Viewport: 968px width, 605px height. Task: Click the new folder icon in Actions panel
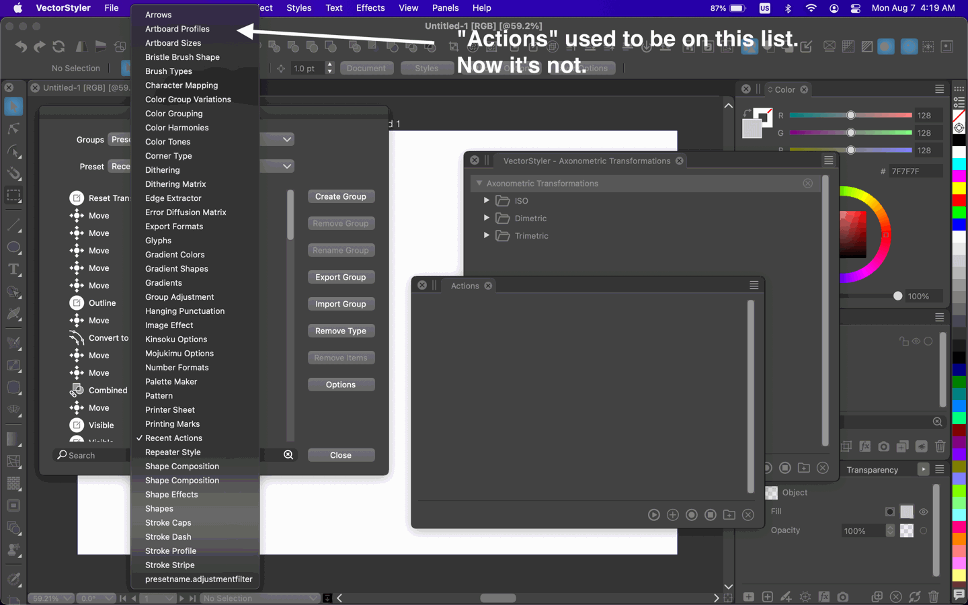pos(729,515)
